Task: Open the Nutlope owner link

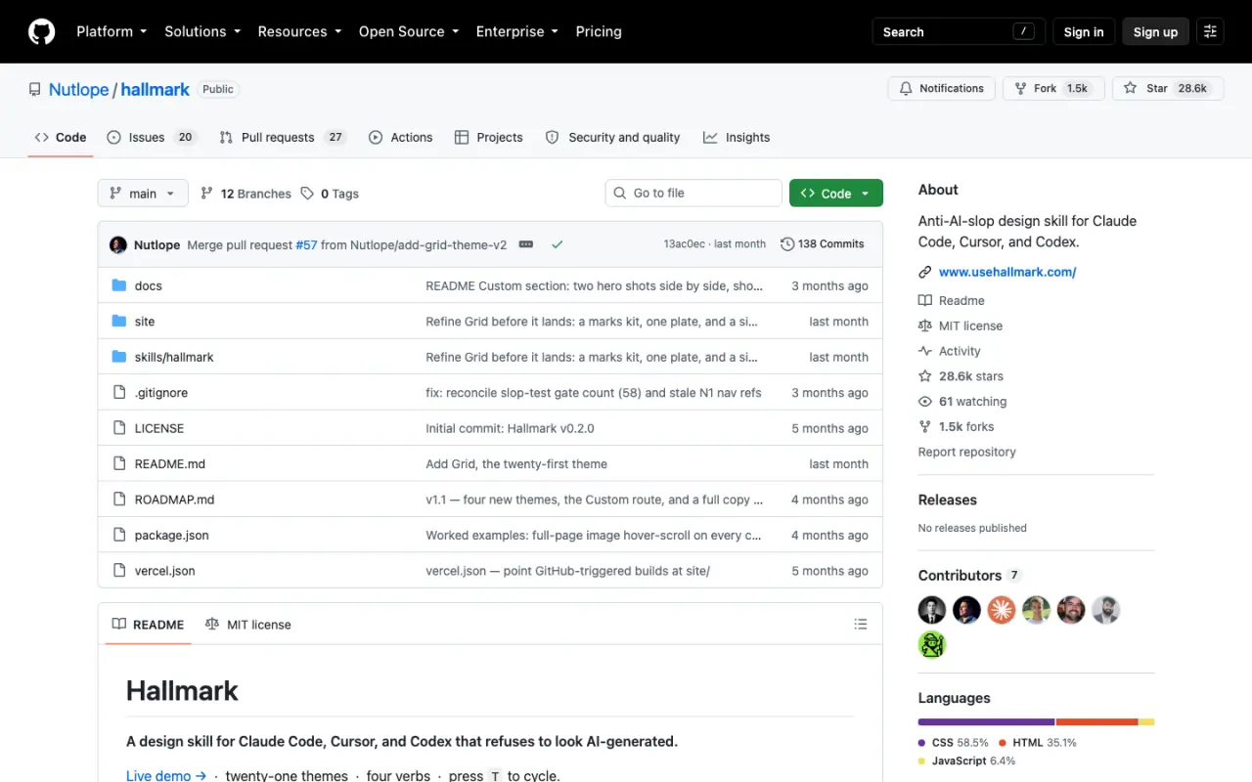Action: pyautogui.click(x=78, y=89)
